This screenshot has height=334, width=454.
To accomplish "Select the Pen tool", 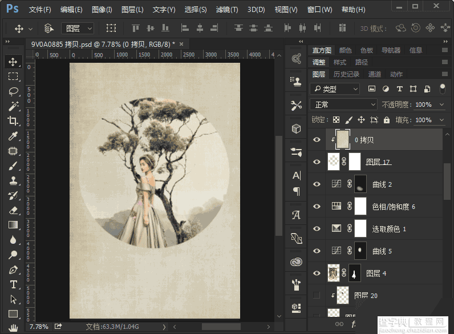I will point(13,269).
